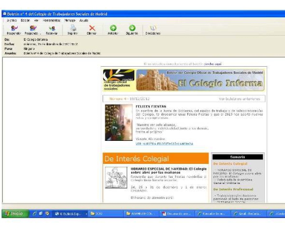Open the 'Ver nuestra felicitación animada' link
Viewport: 285px width, 230px height.
tap(164, 144)
